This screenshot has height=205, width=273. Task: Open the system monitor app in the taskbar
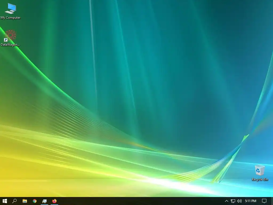click(45, 201)
